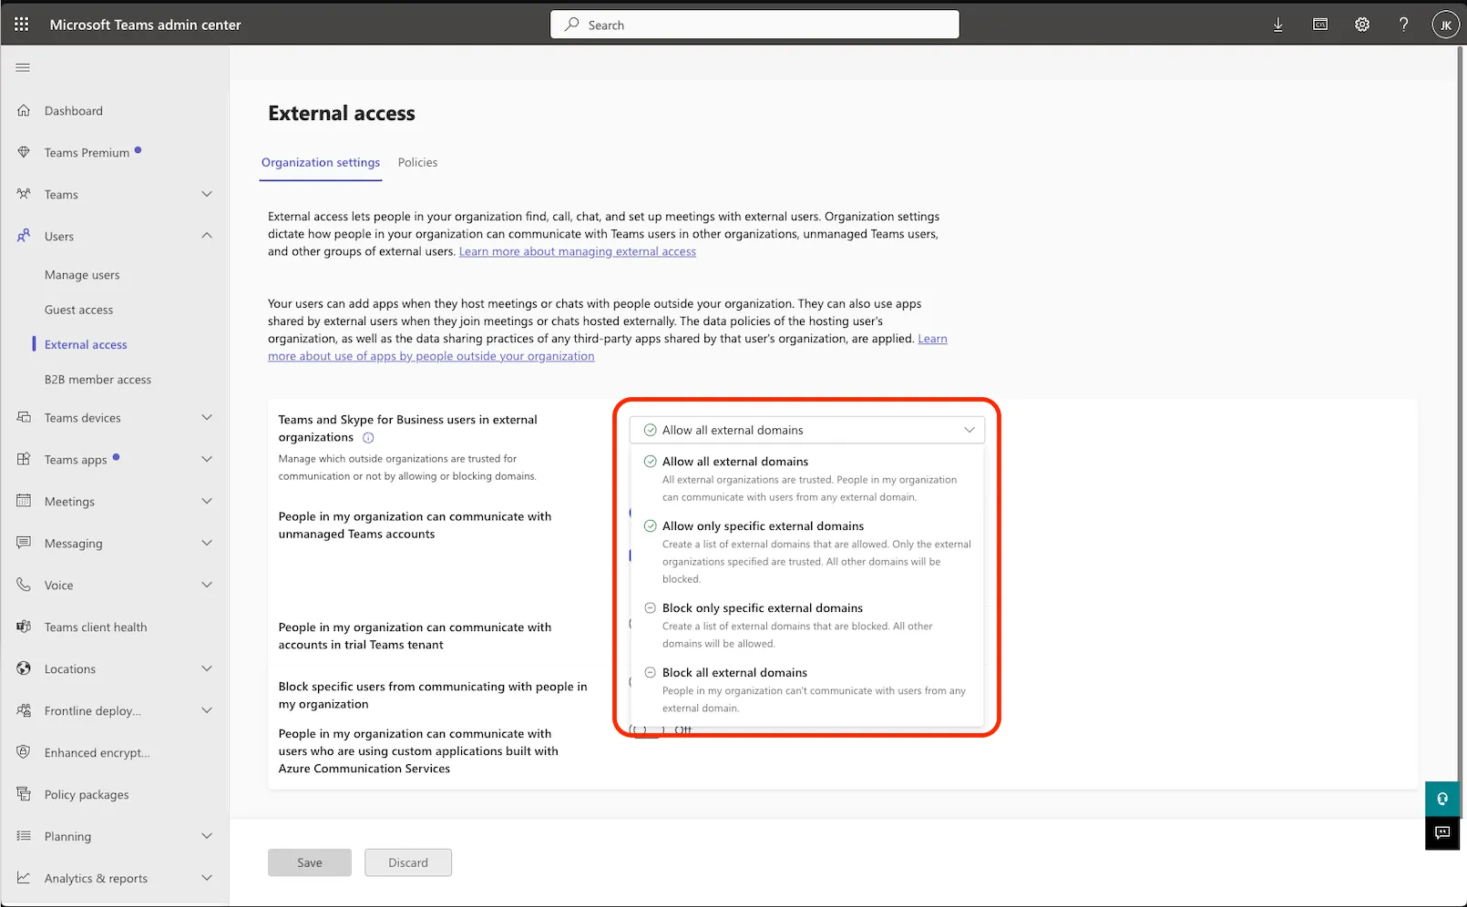
Task: Click the Users sidebar icon
Action: coord(24,236)
